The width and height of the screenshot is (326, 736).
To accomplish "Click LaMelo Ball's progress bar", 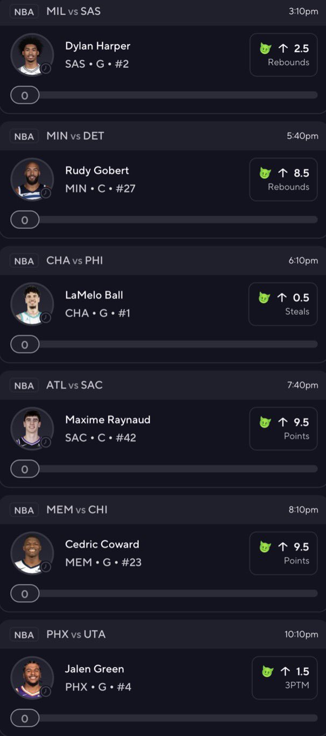I will click(x=178, y=344).
